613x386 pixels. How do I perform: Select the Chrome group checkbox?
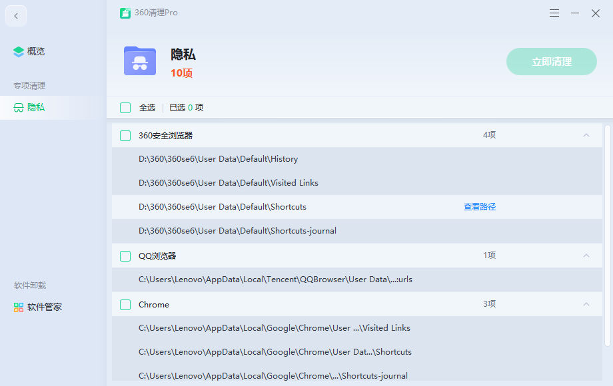pos(125,305)
